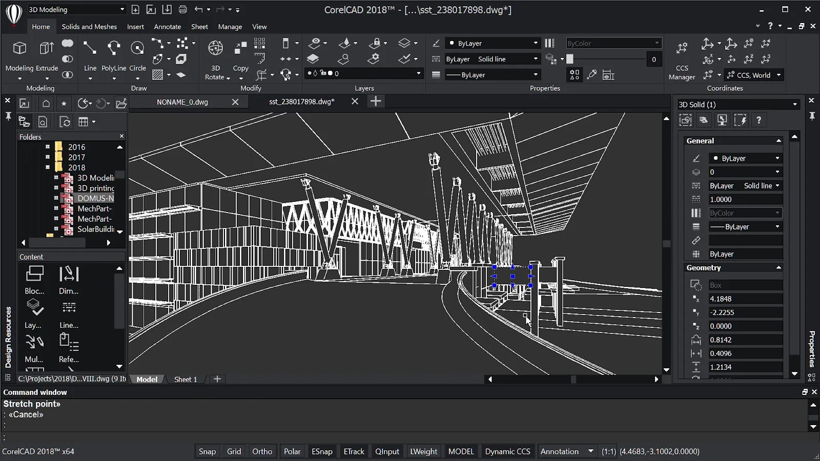Toggle Dynamic CCS
820x461 pixels.
tap(507, 451)
